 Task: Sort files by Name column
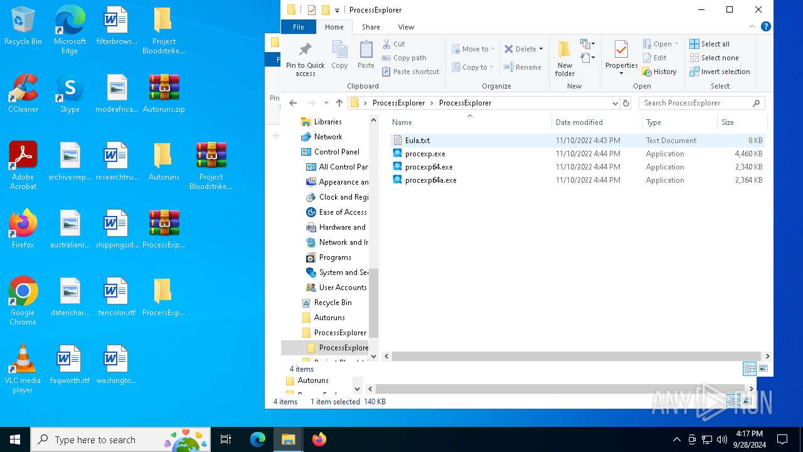470,122
